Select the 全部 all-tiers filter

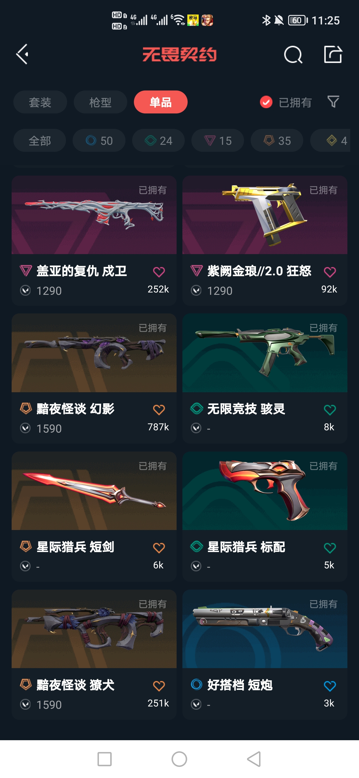[x=40, y=140]
